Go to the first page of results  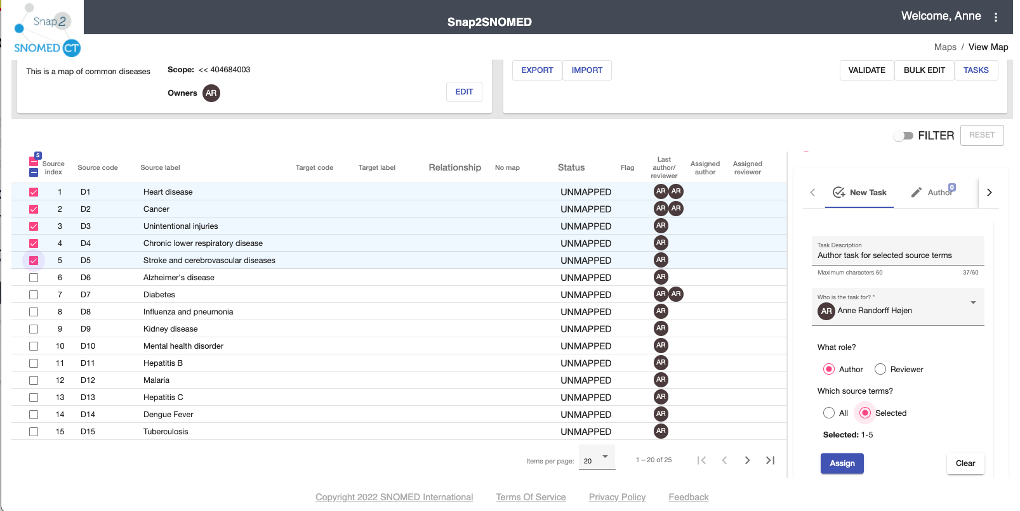[x=701, y=460]
